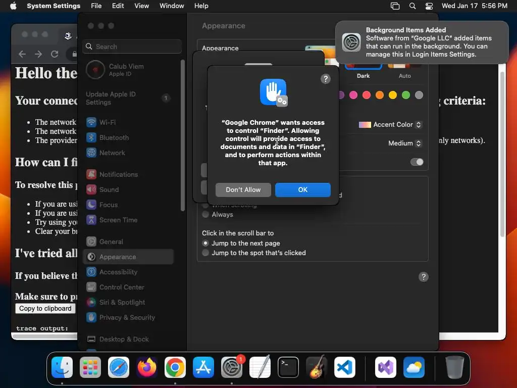This screenshot has height=388, width=517.
Task: Launch Firefox from the Dock
Action: [x=147, y=367]
